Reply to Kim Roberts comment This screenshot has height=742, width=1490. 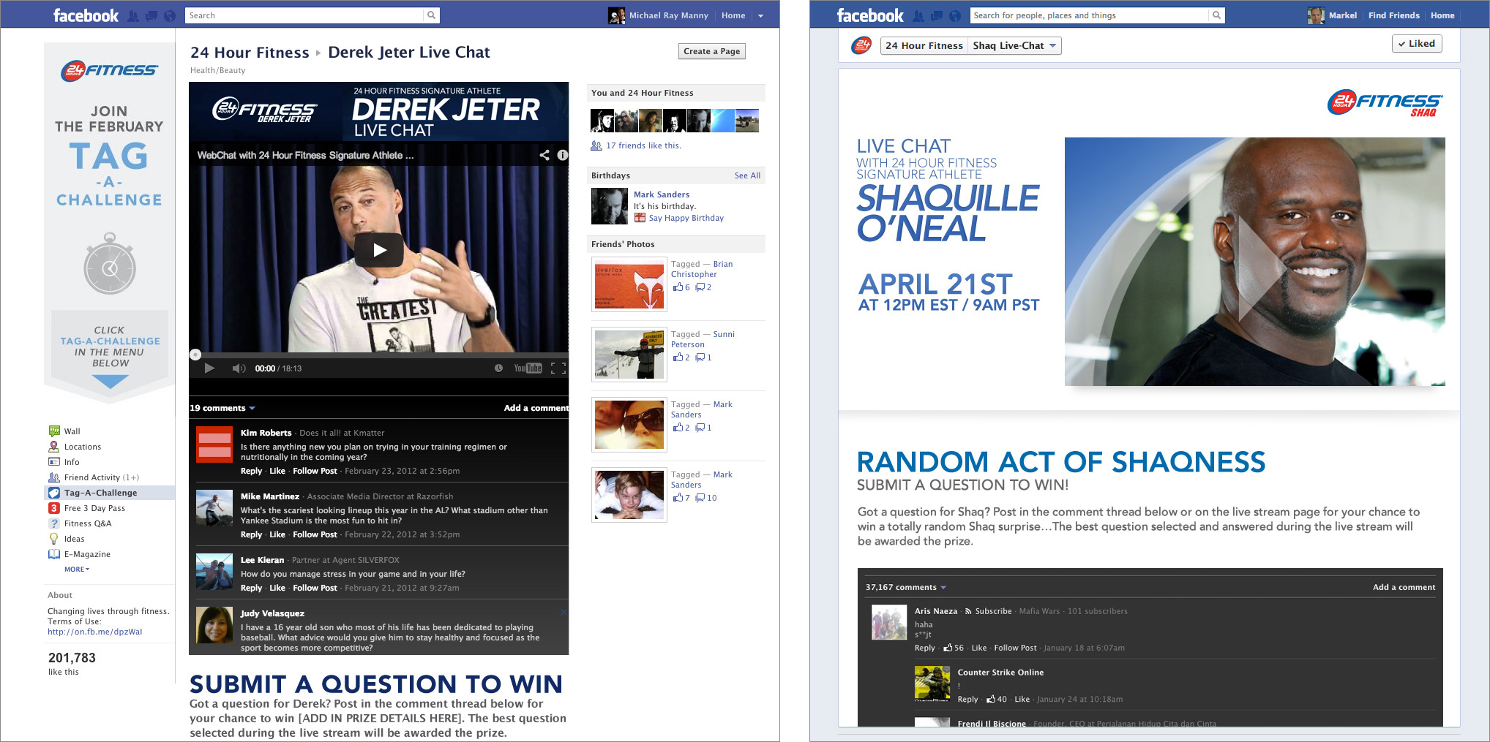click(251, 471)
